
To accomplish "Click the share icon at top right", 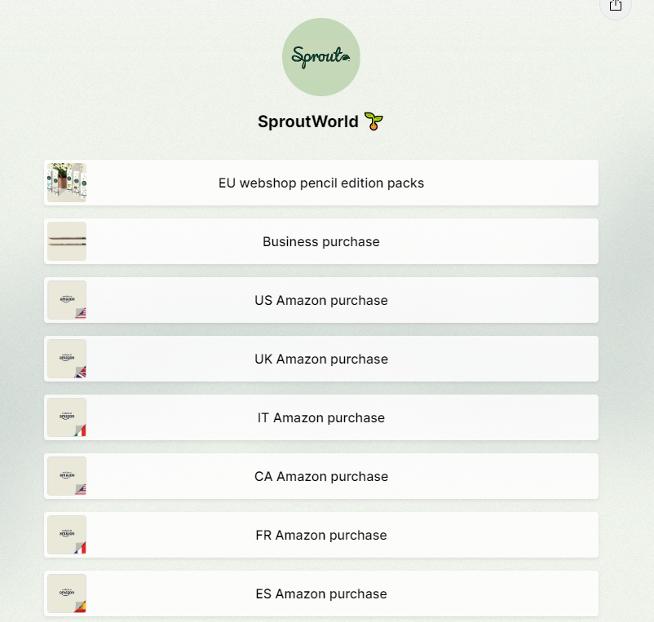I will pos(616,6).
